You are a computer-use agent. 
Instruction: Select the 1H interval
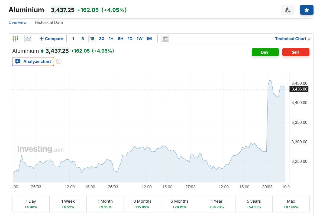pyautogui.click(x=111, y=38)
